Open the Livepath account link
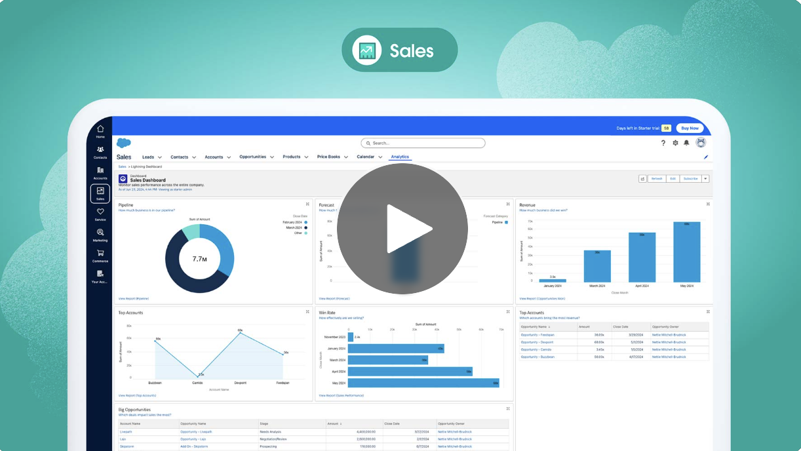 pos(125,432)
